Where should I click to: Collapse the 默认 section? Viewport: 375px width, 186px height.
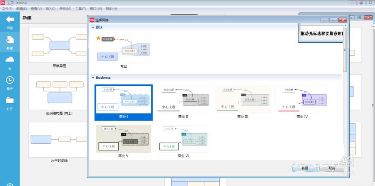(93, 27)
